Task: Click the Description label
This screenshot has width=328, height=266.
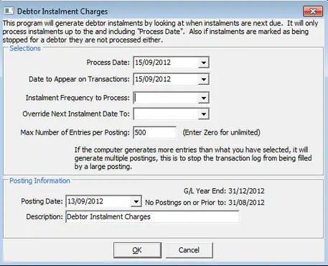Action: (44, 216)
